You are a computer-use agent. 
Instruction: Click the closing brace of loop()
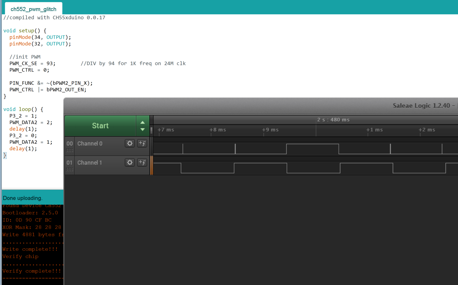click(5, 155)
